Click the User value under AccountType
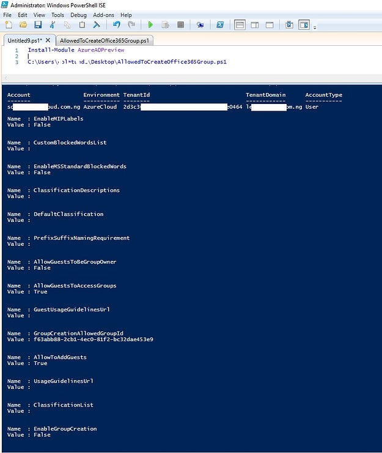The height and width of the screenshot is (453, 382). pyautogui.click(x=312, y=107)
